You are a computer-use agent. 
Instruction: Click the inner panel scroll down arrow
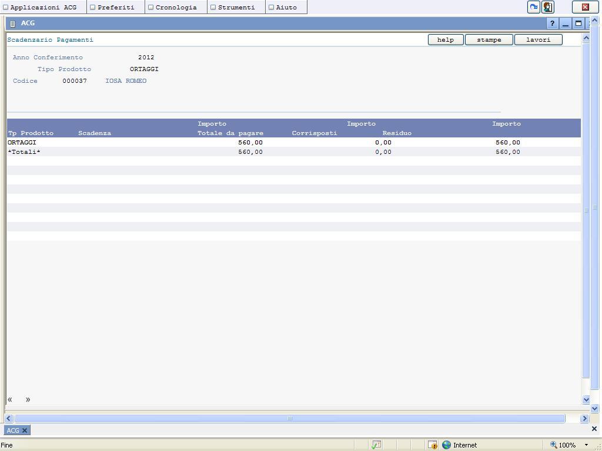tap(586, 399)
